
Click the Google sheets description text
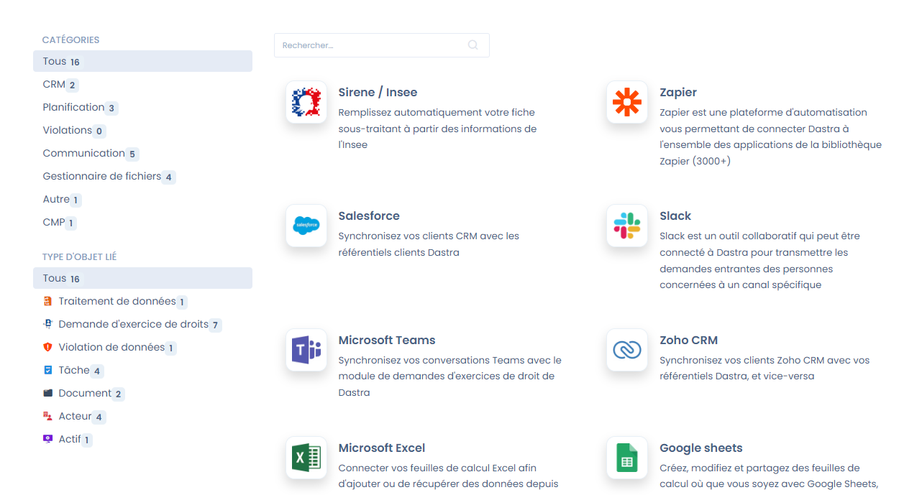click(769, 476)
